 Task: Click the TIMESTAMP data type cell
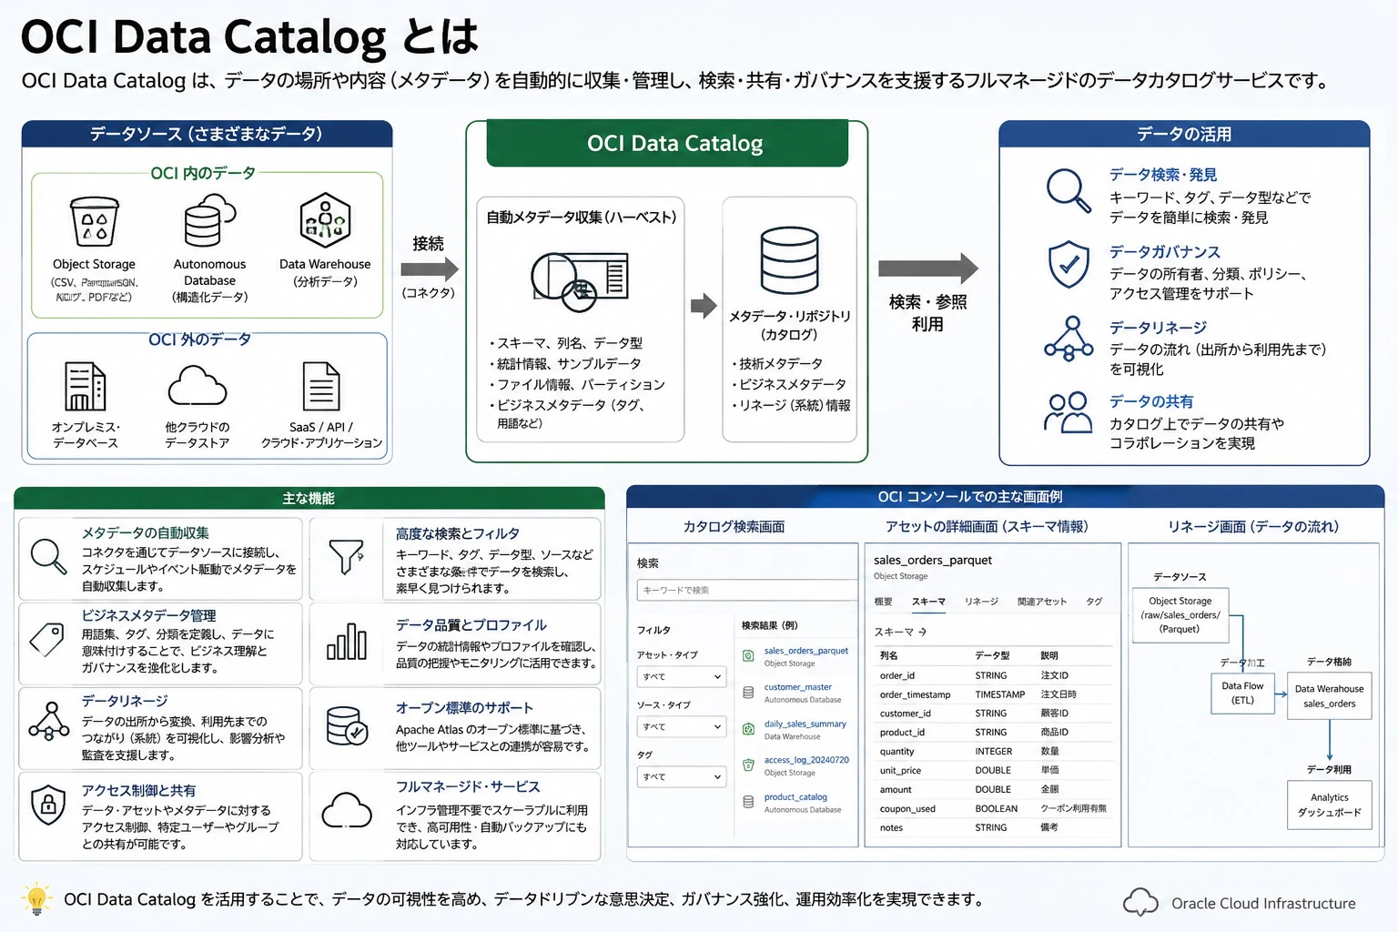tap(999, 694)
